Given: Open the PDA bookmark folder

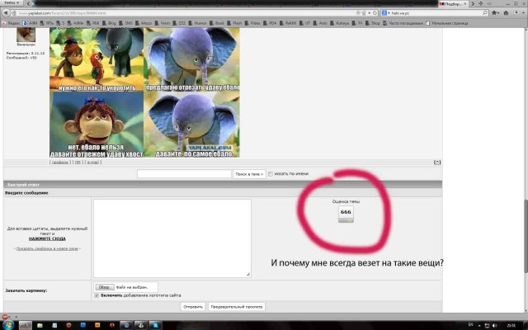Looking at the screenshot, I should coord(270,23).
